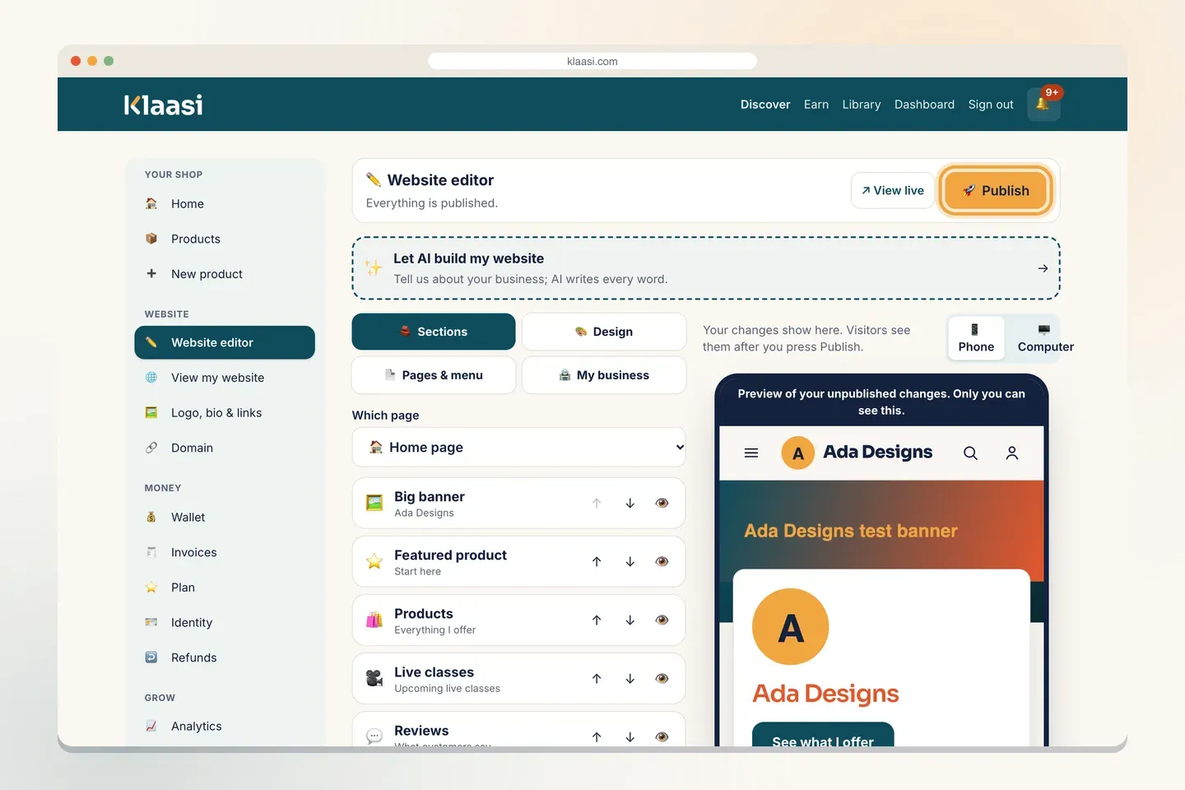Go to Discover in top navigation

pos(765,105)
